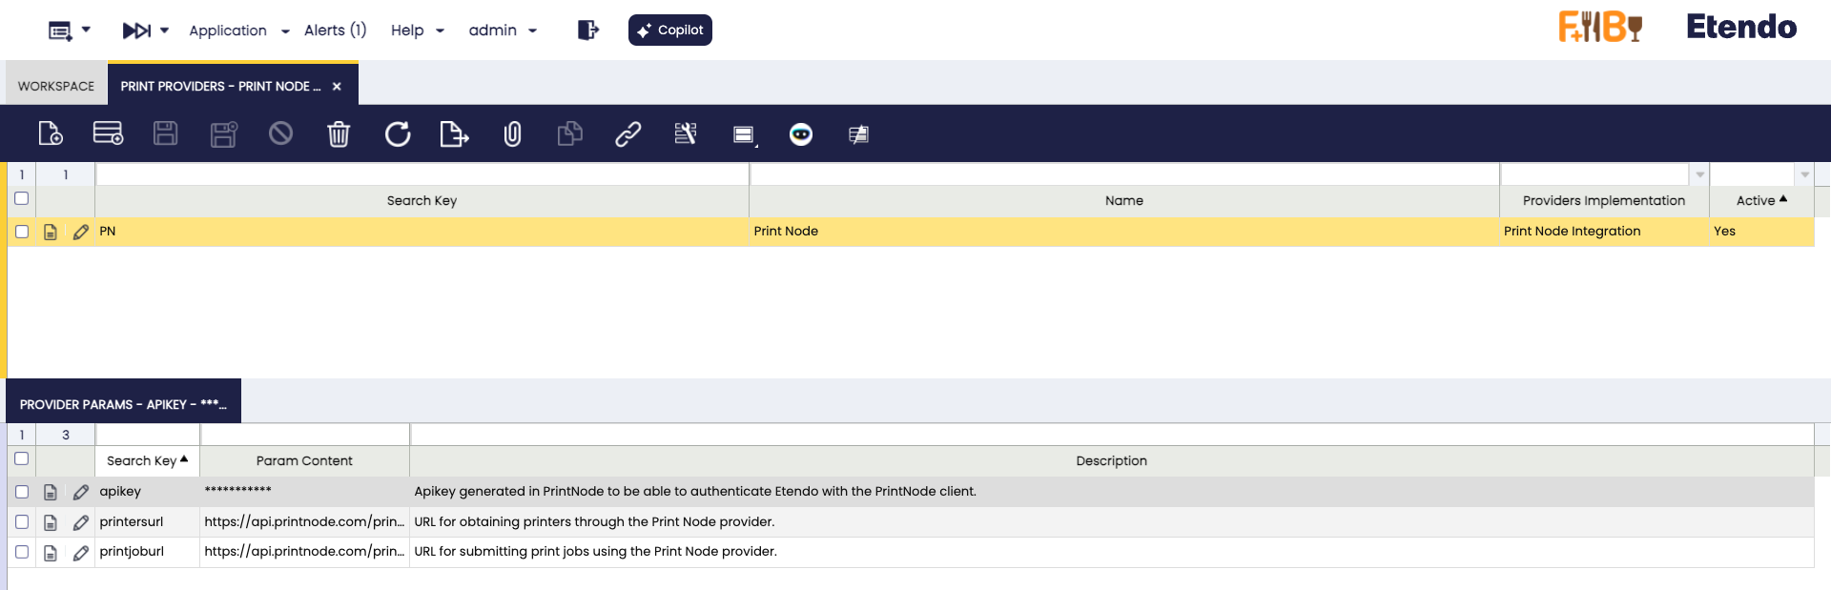Check the printersurl parameter row checkbox
The height and width of the screenshot is (590, 1831).
pos(22,522)
